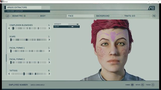This screenshot has width=161, height=90.
Task: Adjust the Intensity slider
Action: [x=73, y=24]
